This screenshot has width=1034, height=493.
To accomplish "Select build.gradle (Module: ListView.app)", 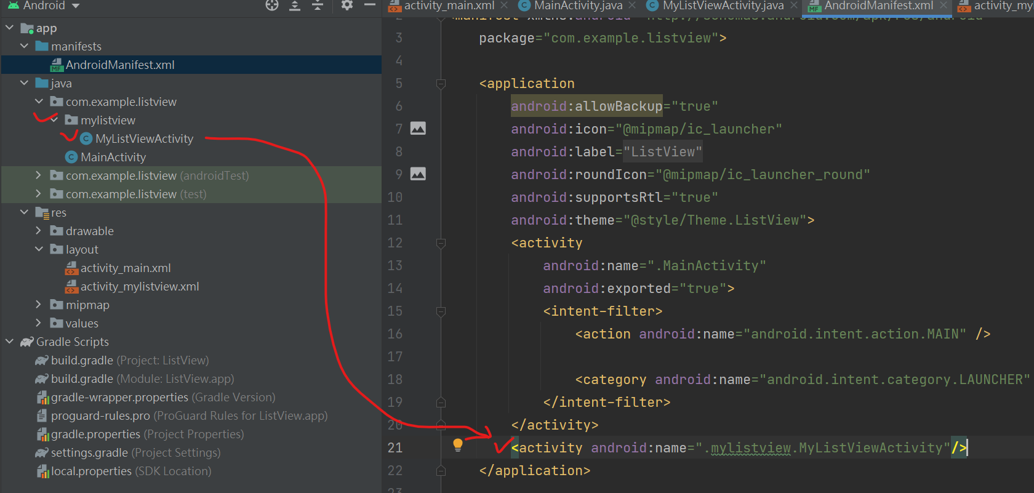I will pos(142,379).
